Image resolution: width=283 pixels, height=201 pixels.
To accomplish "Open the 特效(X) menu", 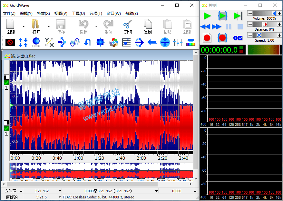I will [44, 13].
